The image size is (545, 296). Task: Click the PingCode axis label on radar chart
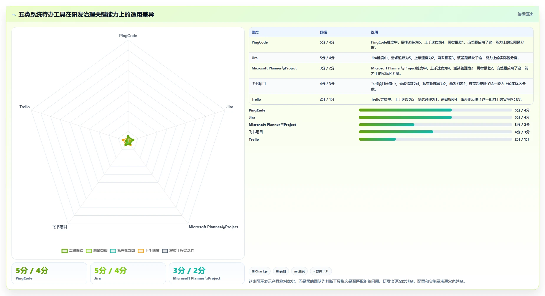tap(128, 36)
